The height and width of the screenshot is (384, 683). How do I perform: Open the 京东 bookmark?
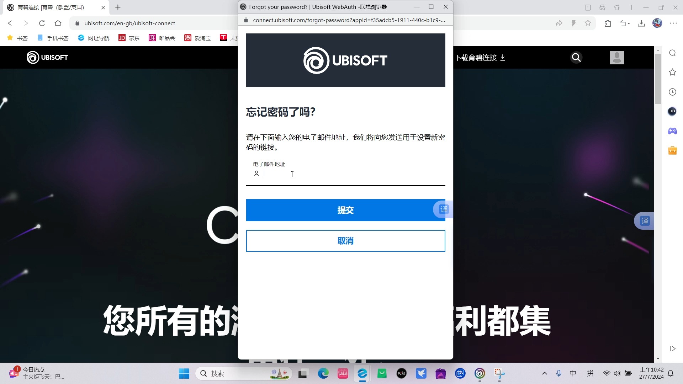129,38
